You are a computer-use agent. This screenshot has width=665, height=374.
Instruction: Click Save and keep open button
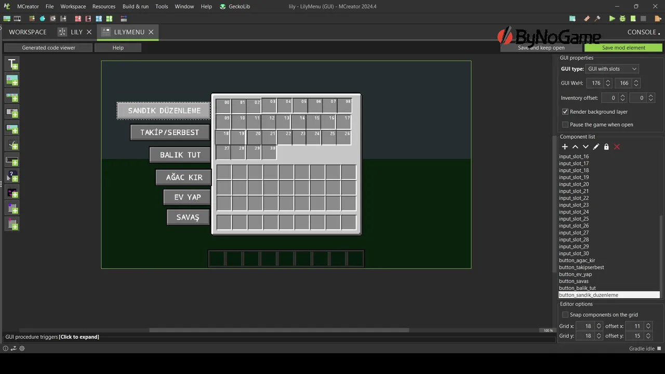[x=541, y=47]
